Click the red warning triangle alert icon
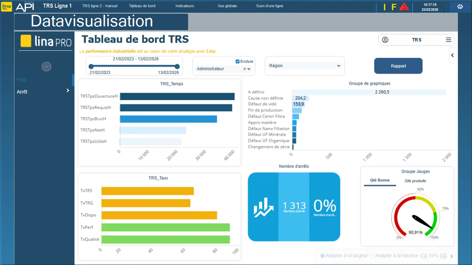The image size is (472, 265). coord(404,7)
